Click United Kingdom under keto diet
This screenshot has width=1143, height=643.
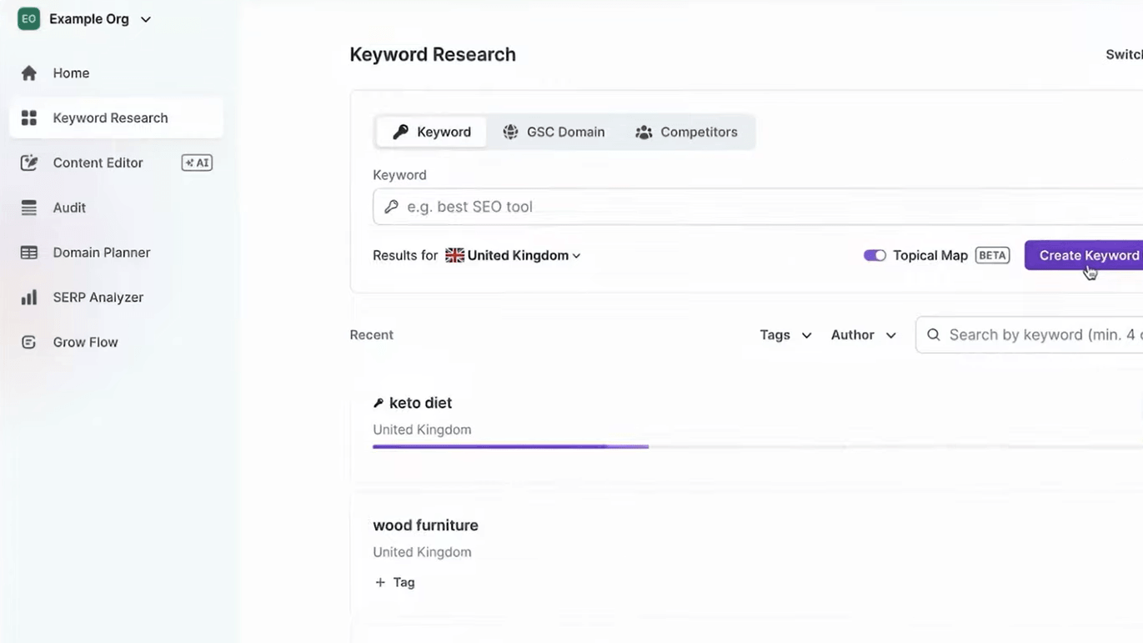click(x=422, y=430)
